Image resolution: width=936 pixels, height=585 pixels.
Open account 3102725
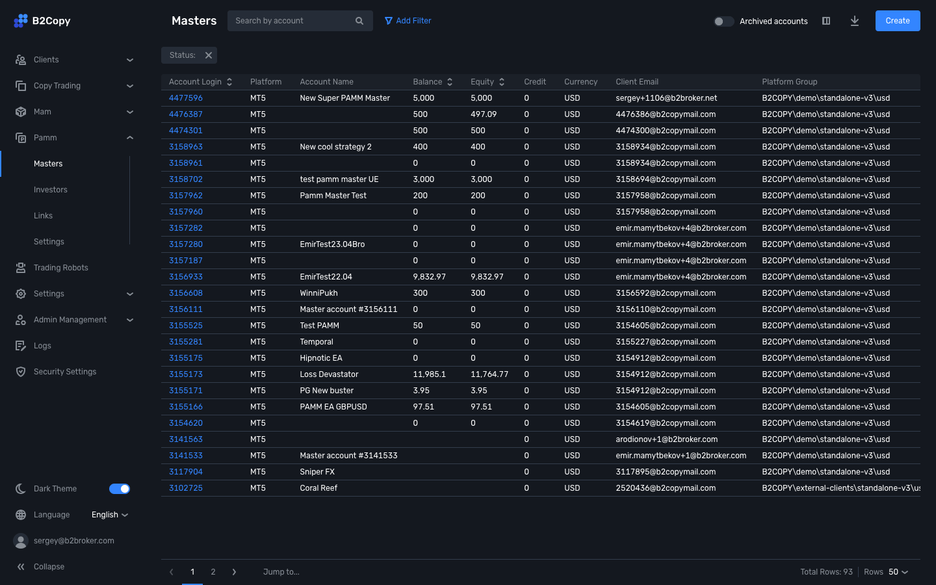(186, 488)
